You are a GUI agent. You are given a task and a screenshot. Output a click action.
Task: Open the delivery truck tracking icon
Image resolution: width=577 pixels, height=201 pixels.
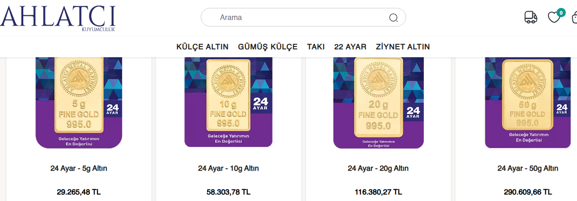tap(530, 17)
